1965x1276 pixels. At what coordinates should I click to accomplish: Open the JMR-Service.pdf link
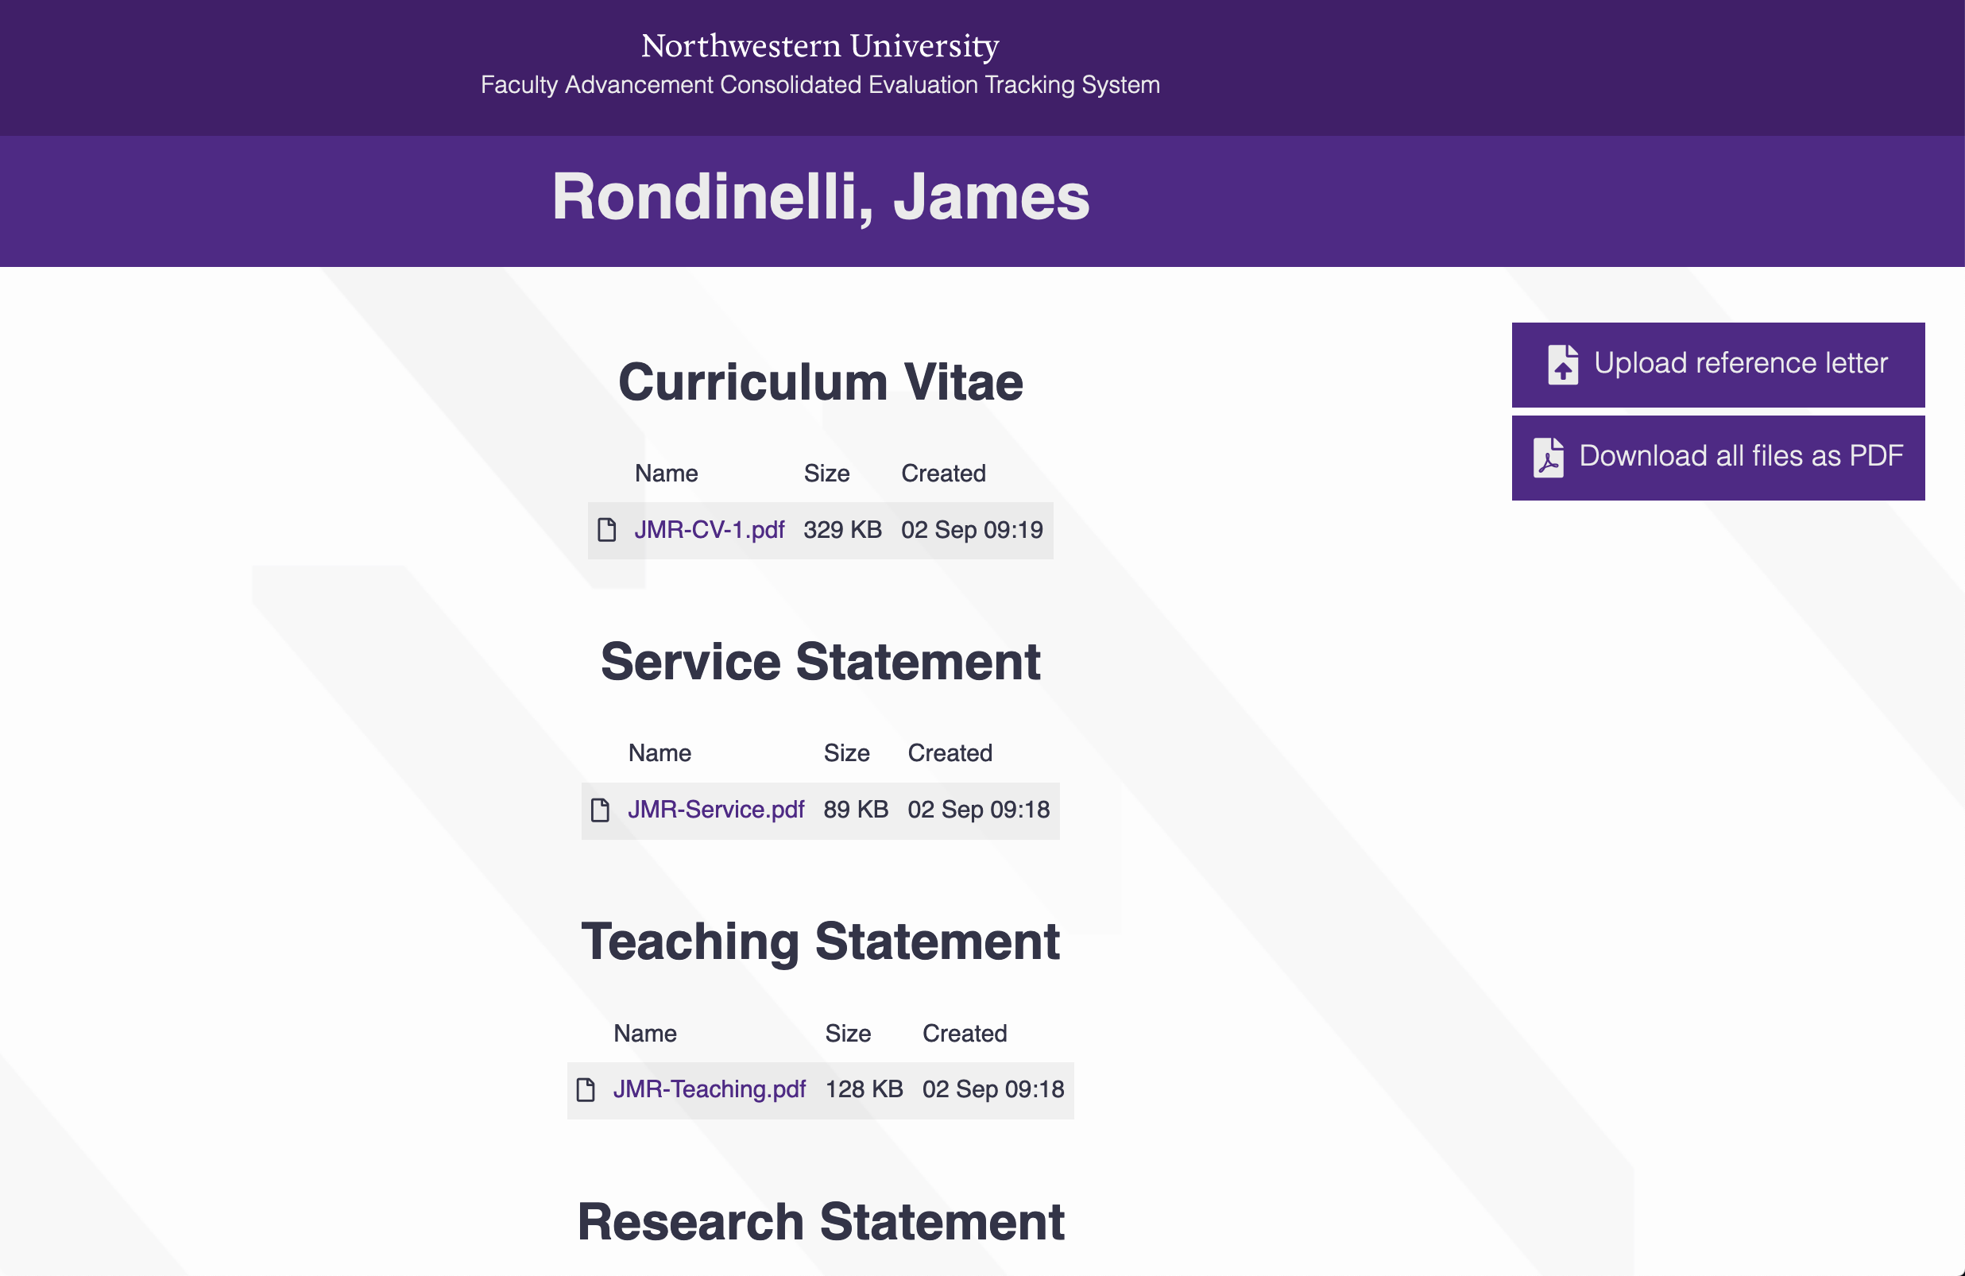(715, 810)
